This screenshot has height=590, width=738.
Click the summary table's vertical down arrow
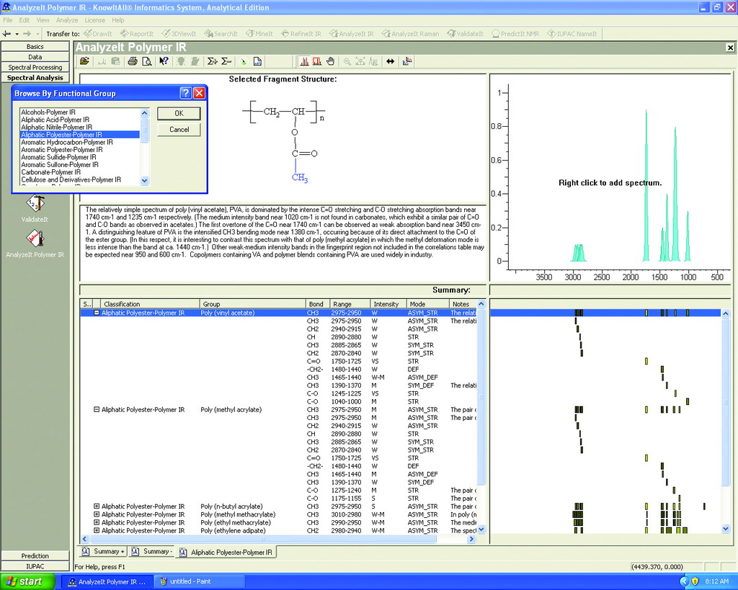click(481, 529)
